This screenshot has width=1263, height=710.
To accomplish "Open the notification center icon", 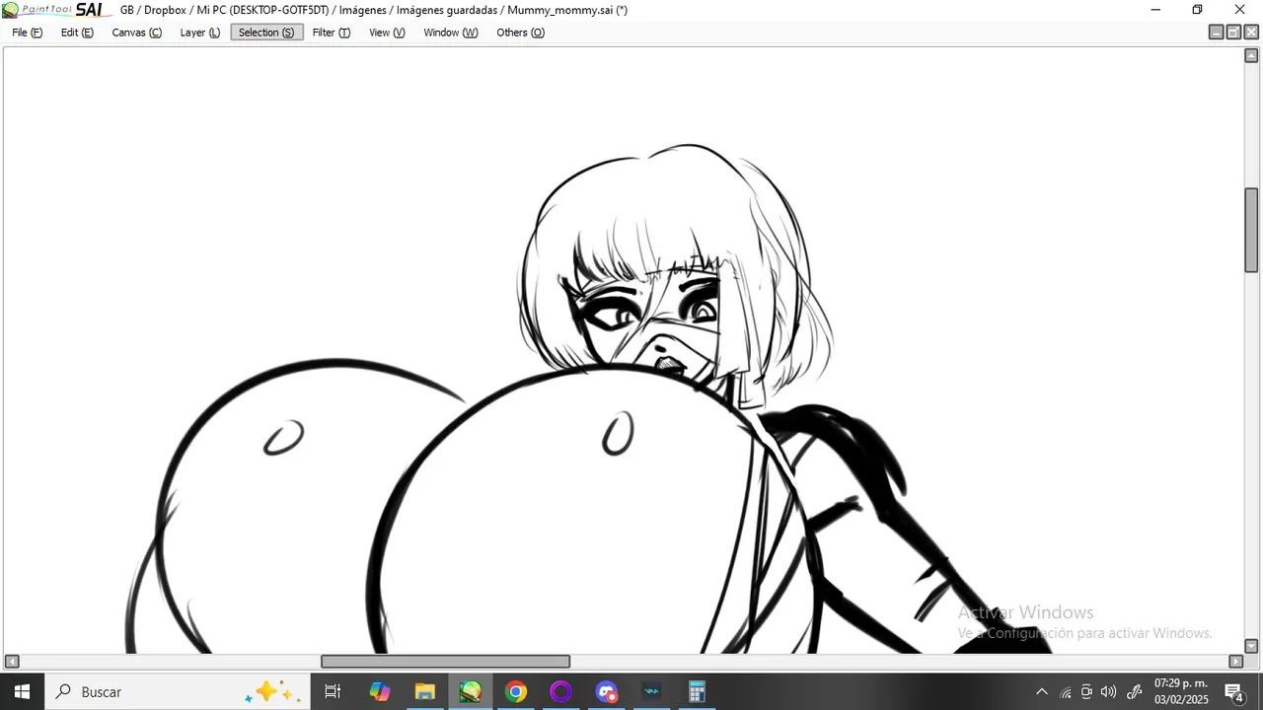I will pos(1233,691).
